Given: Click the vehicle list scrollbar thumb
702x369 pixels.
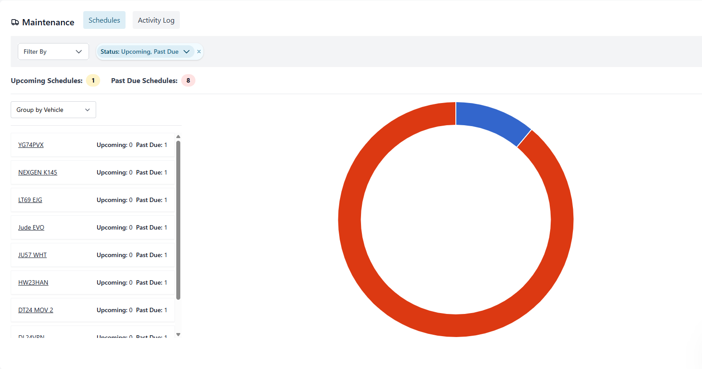Looking at the screenshot, I should click(x=178, y=220).
